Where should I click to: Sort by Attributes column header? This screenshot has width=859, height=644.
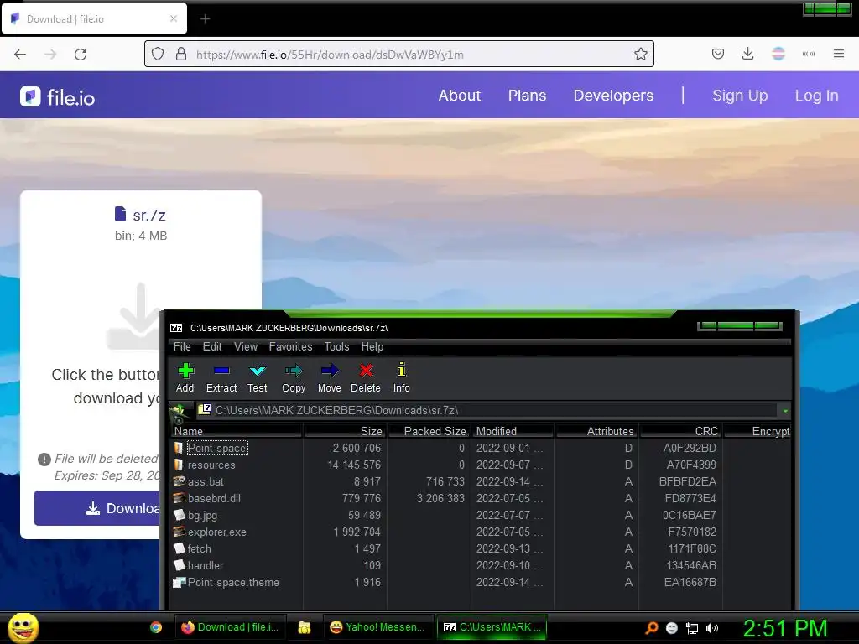click(x=596, y=431)
